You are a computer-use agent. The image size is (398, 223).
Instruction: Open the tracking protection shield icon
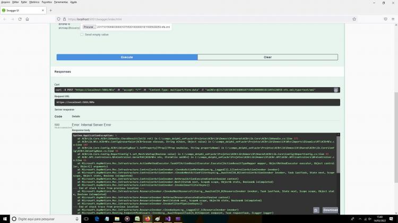[58, 19]
